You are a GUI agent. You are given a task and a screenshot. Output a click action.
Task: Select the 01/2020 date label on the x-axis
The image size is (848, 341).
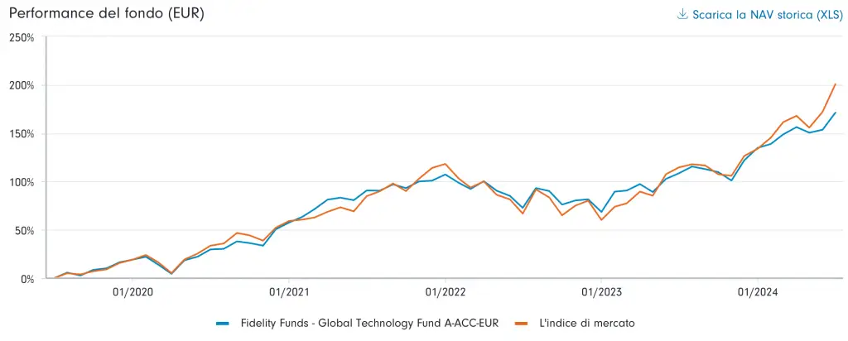(132, 292)
